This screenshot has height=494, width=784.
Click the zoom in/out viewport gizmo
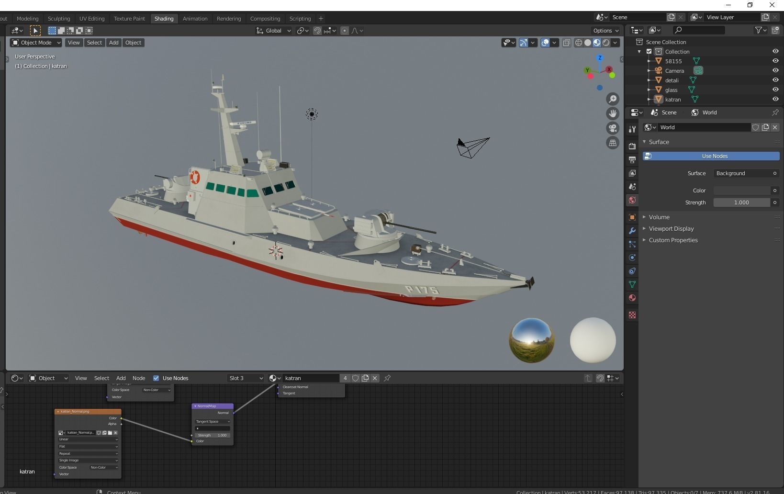click(x=613, y=99)
